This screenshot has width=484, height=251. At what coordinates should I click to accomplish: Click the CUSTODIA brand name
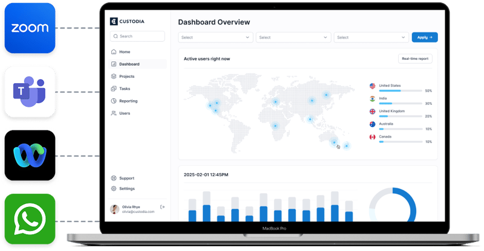pos(132,21)
